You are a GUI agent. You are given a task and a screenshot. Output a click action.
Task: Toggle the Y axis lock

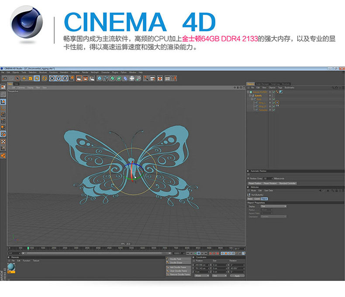[x=59, y=79]
